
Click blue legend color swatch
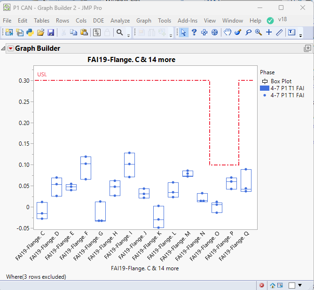pos(265,88)
